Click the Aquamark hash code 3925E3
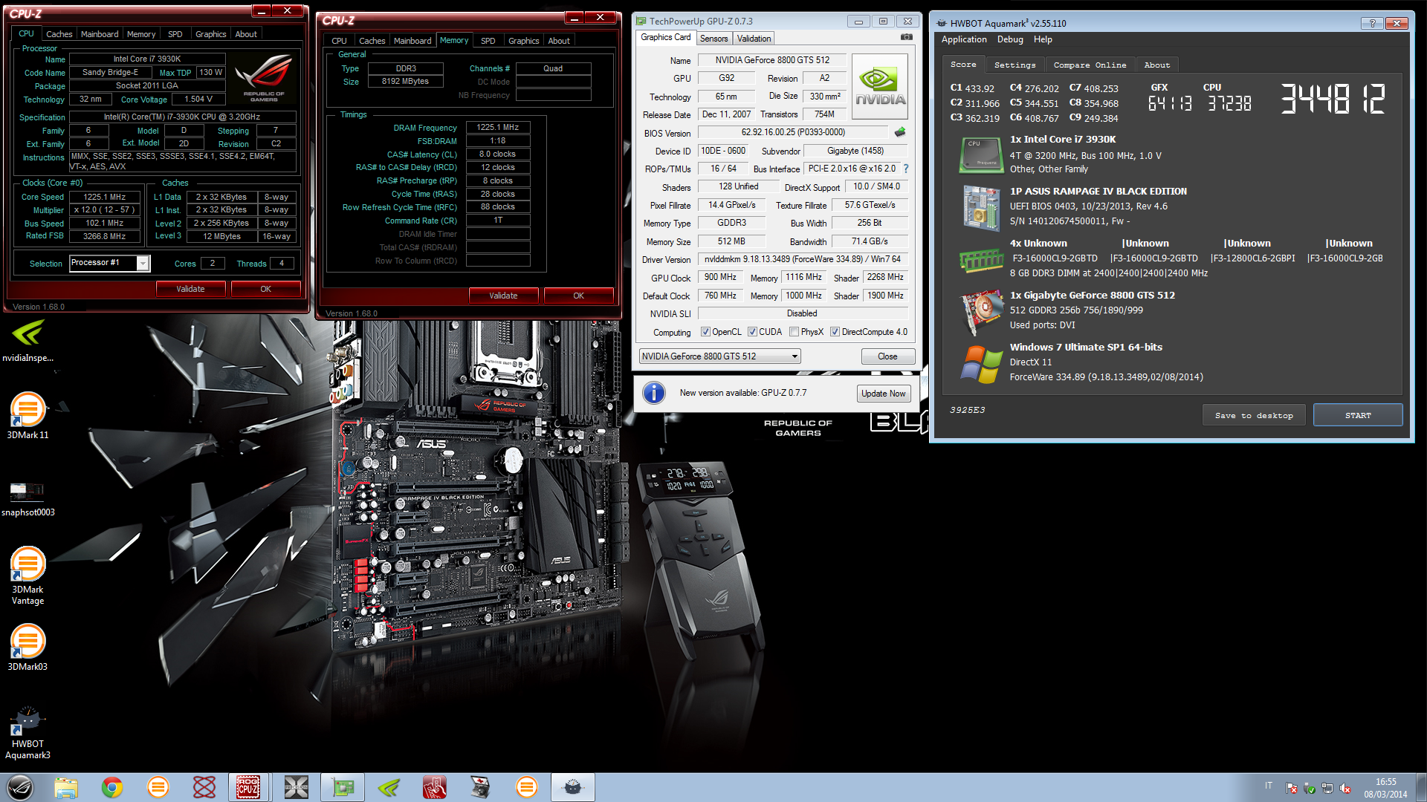Screen dimensions: 1427x802 (x=967, y=410)
